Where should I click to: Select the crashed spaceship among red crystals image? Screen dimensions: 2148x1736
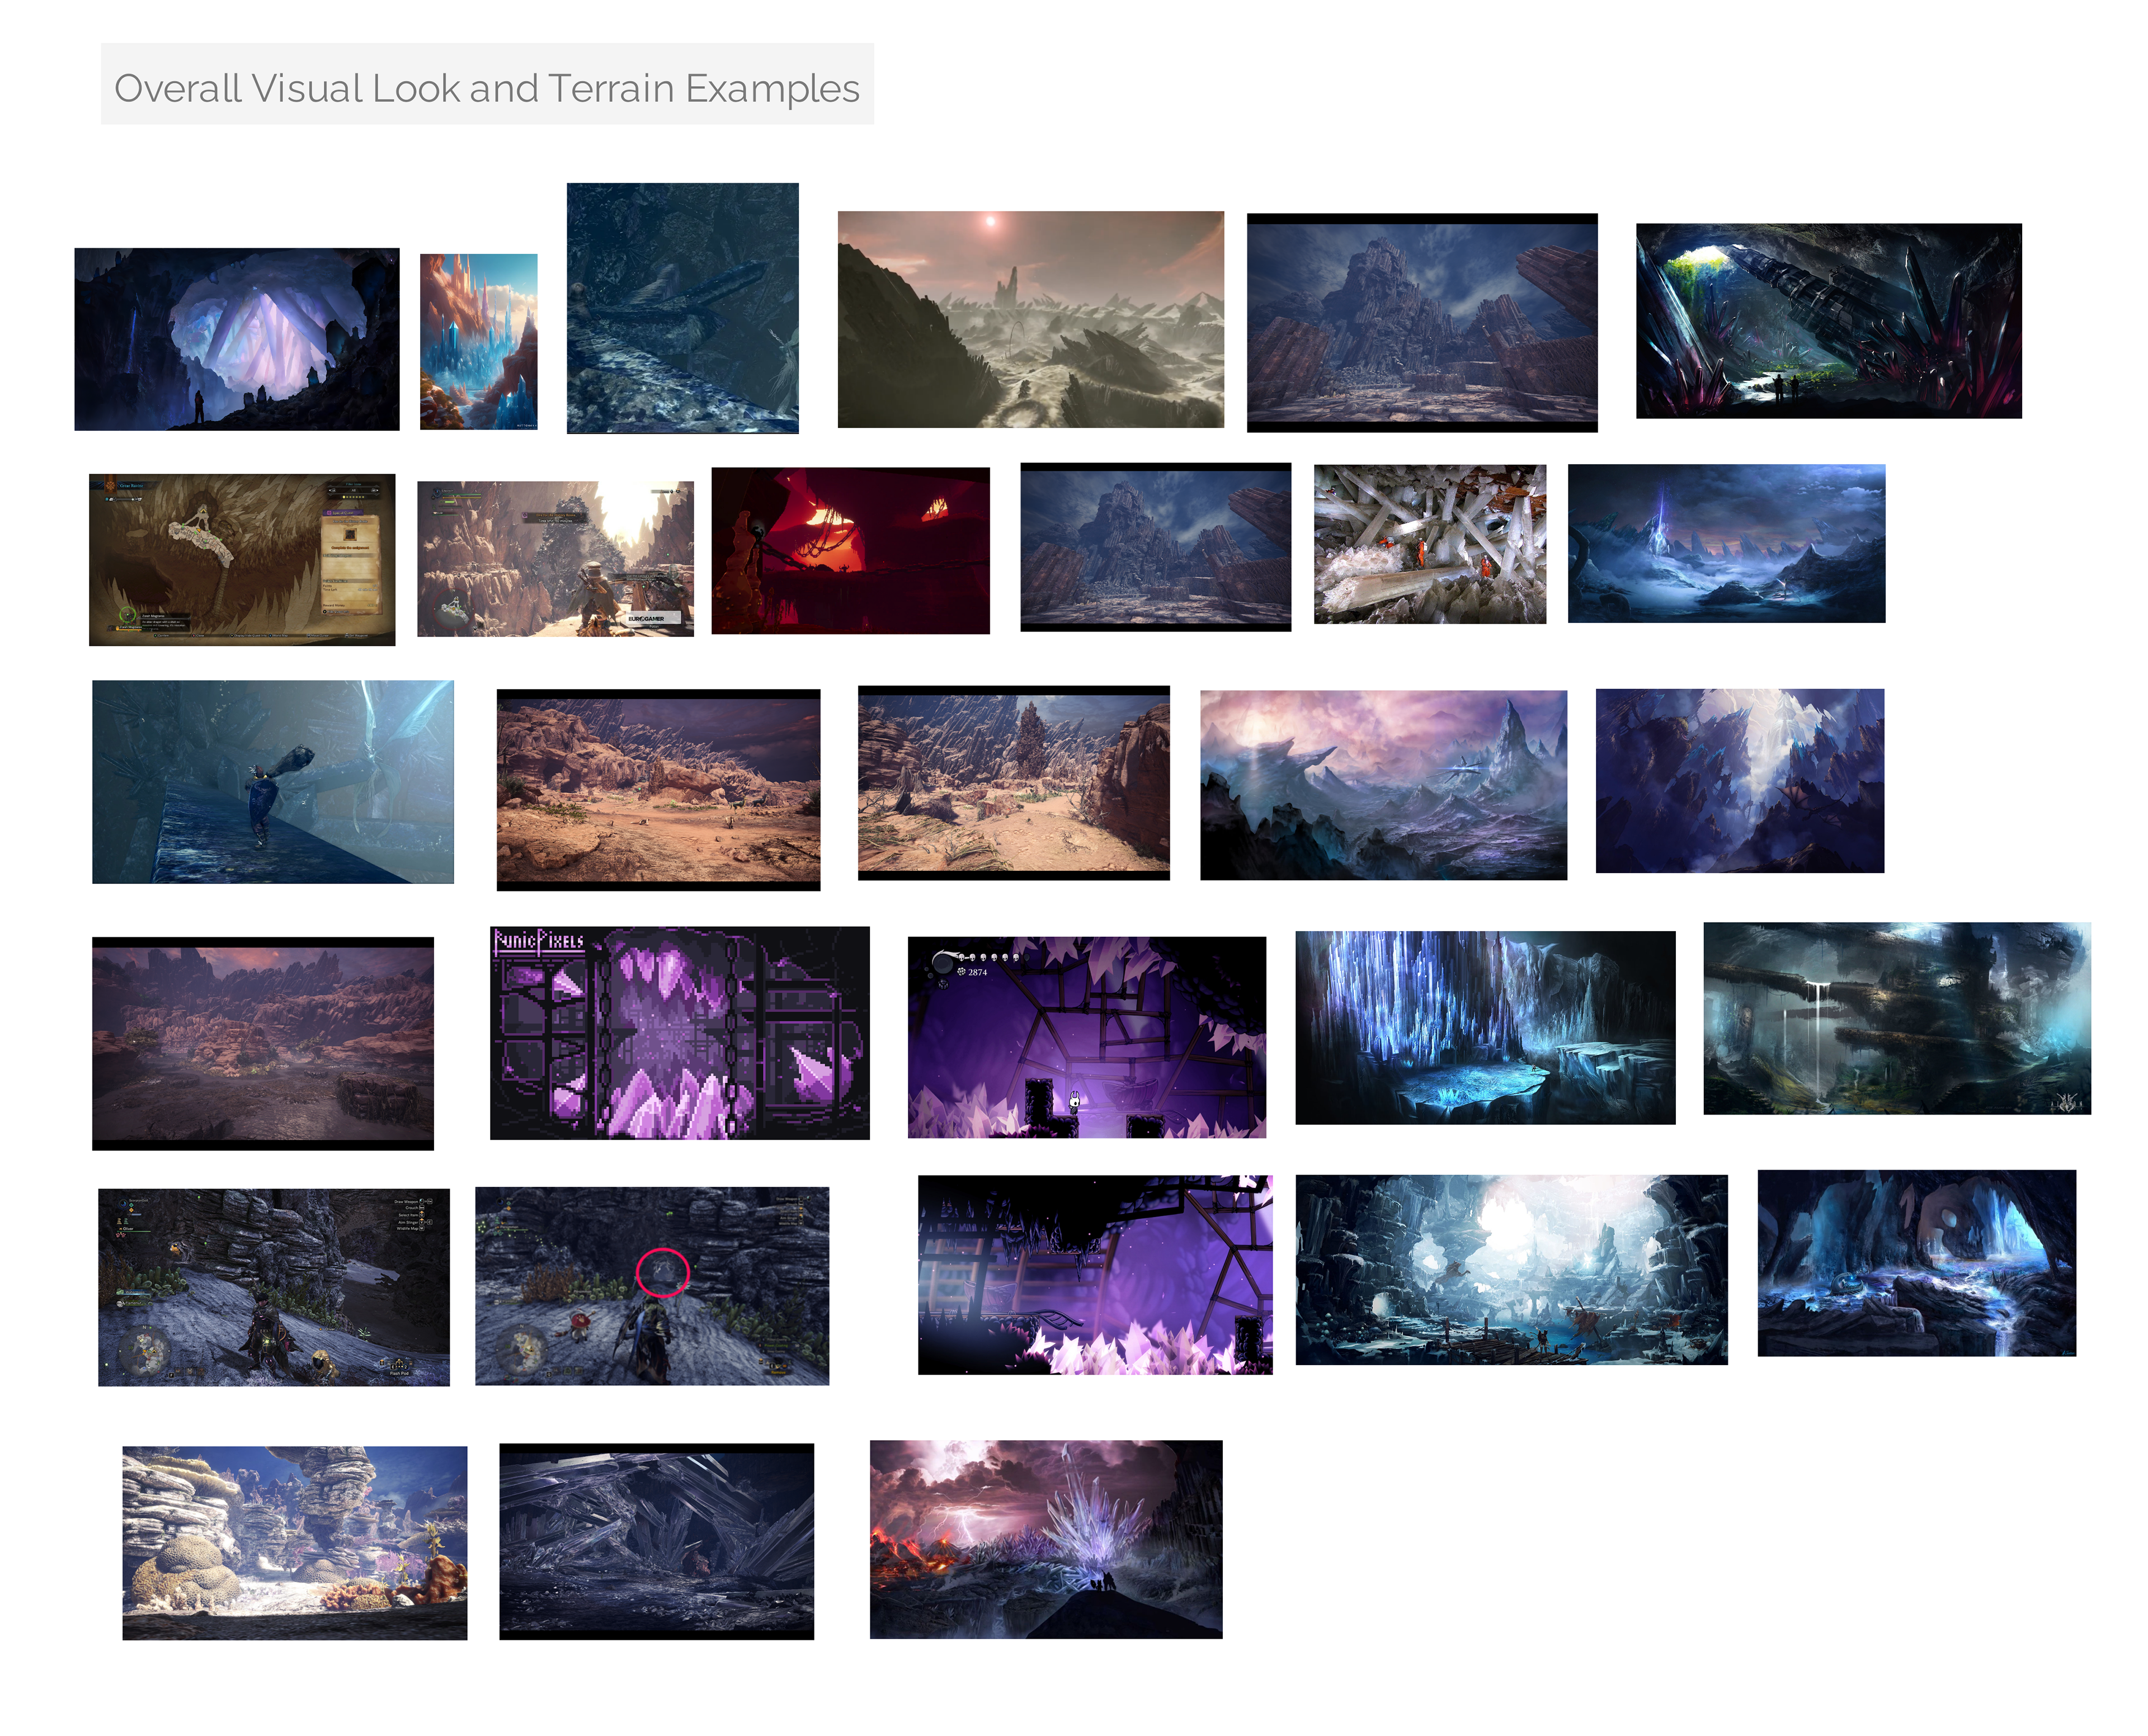coord(1828,320)
